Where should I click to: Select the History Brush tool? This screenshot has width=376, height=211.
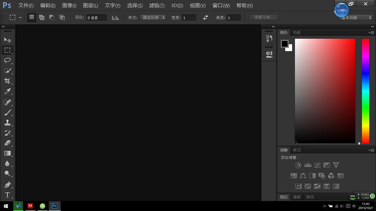(x=8, y=133)
